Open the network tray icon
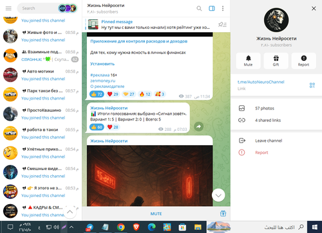The width and height of the screenshot is (322, 233). [49, 227]
